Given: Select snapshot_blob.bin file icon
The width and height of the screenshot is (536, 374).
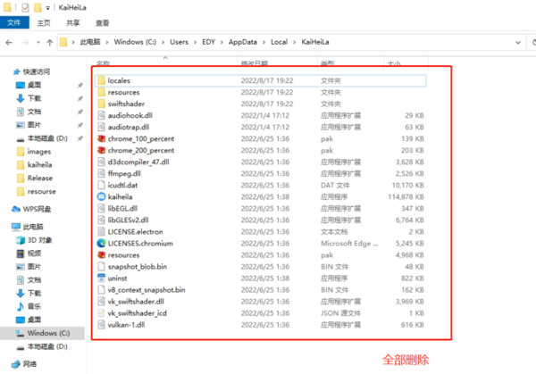Looking at the screenshot, I should pyautogui.click(x=101, y=267).
